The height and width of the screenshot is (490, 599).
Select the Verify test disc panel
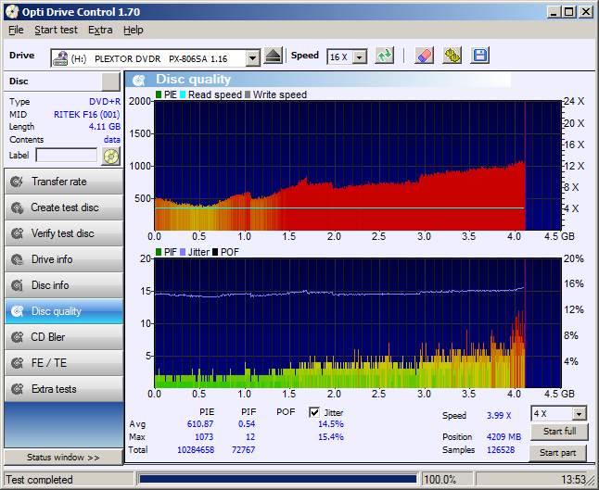click(64, 233)
